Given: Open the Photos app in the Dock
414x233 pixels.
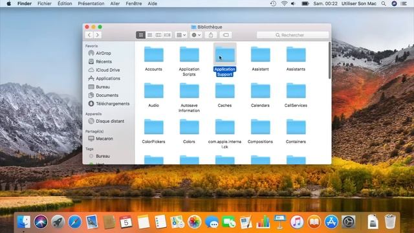Looking at the screenshot, I should [x=194, y=221].
